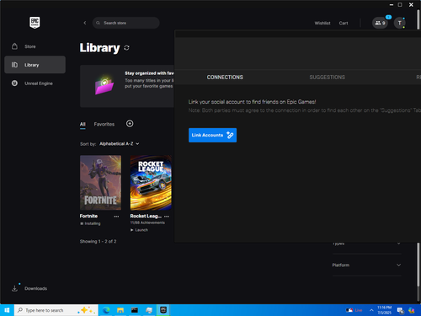Viewport: 421px width, 316px height.
Task: Switch to the Connections tab
Action: (225, 78)
